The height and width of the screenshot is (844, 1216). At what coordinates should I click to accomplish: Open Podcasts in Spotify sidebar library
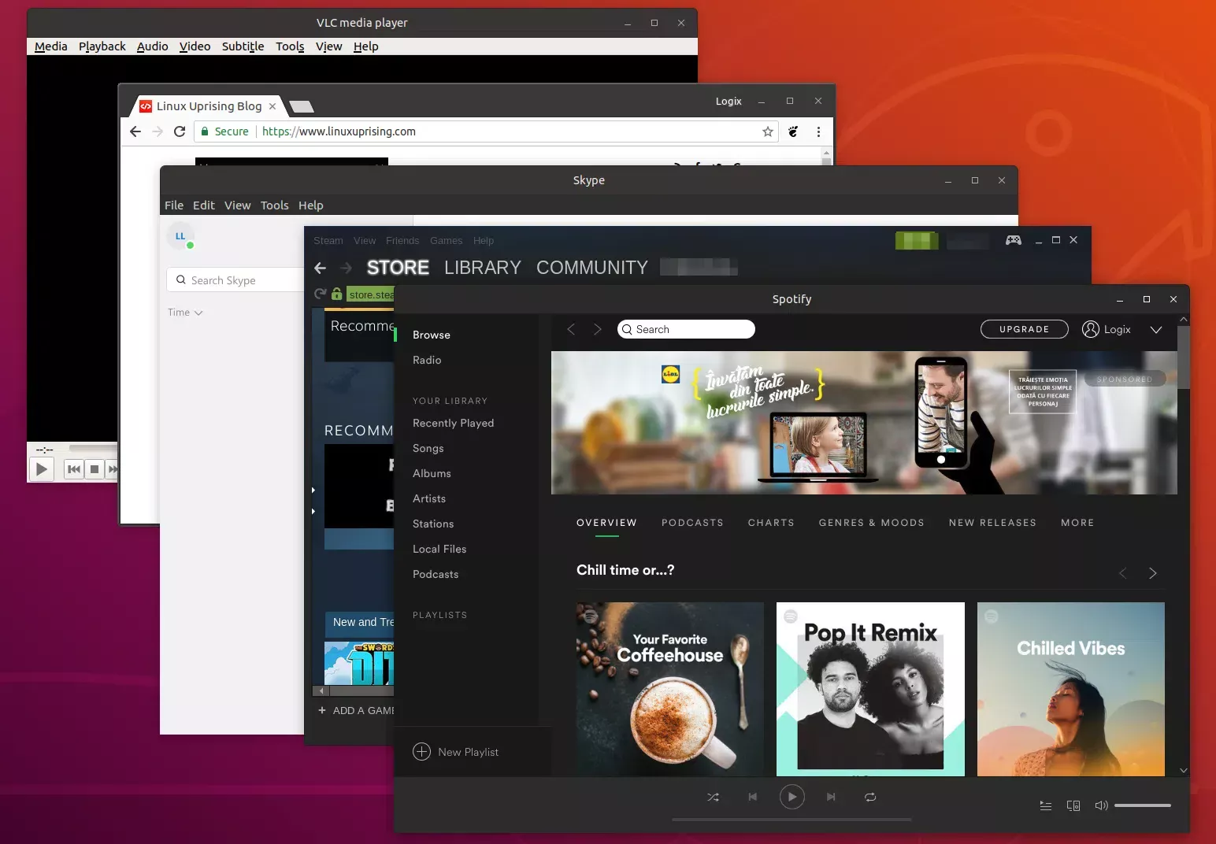pos(436,574)
